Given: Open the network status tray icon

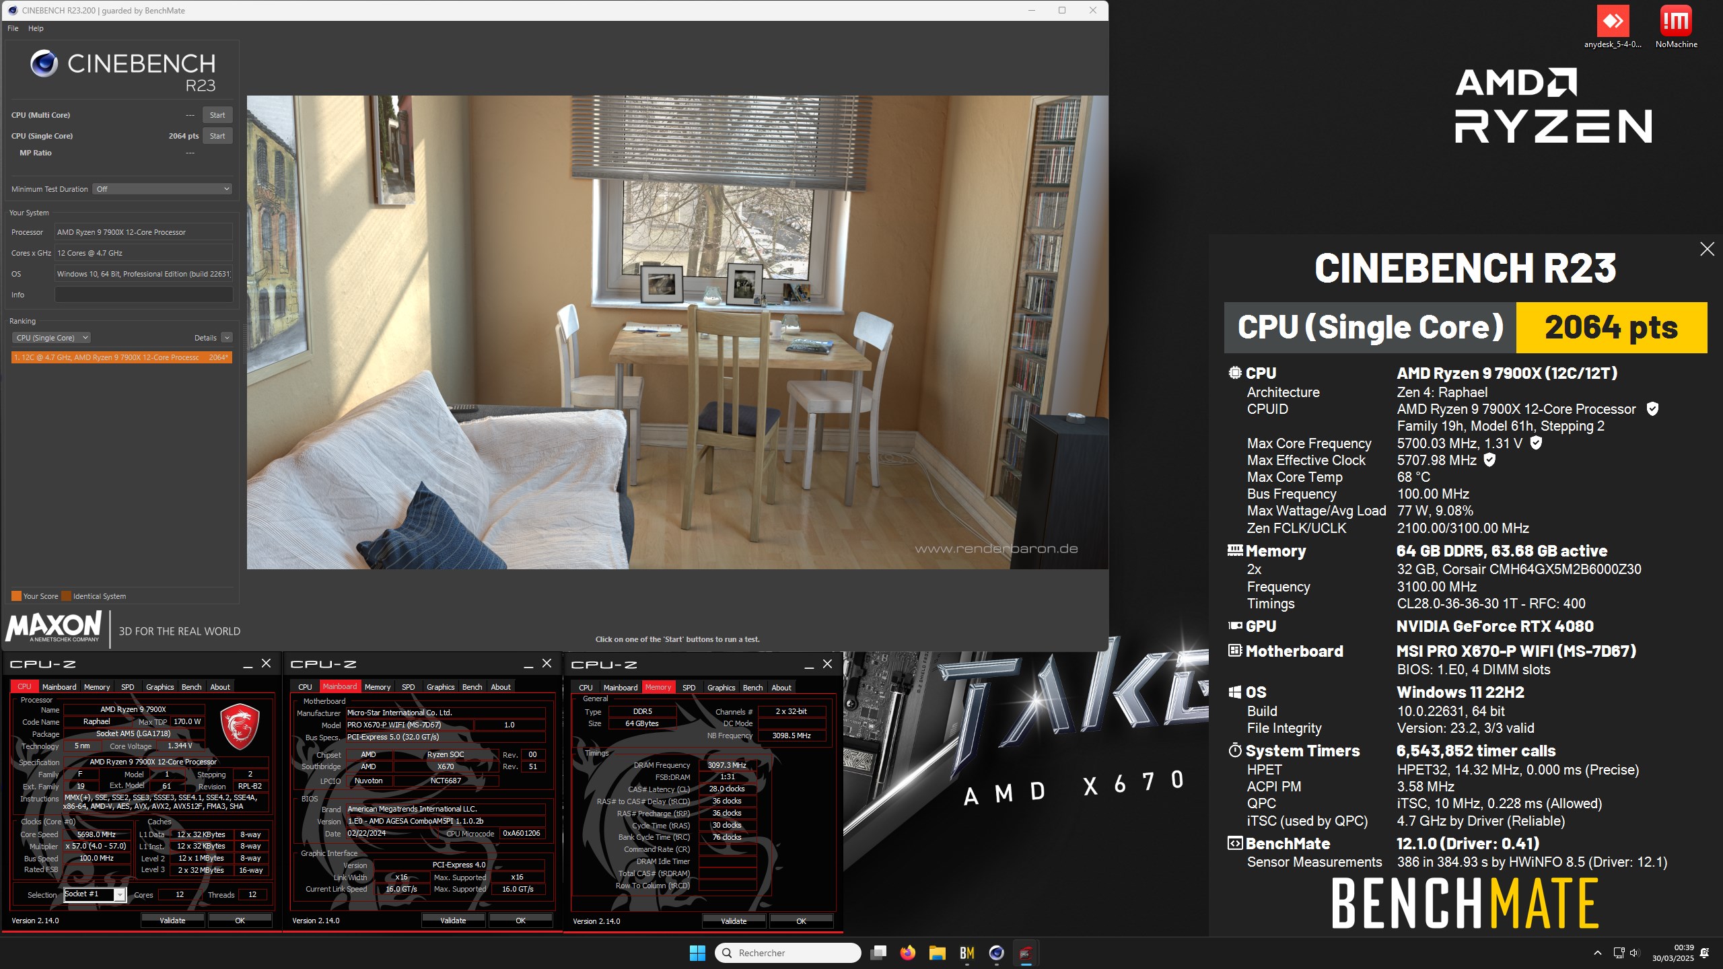Looking at the screenshot, I should pyautogui.click(x=1619, y=953).
